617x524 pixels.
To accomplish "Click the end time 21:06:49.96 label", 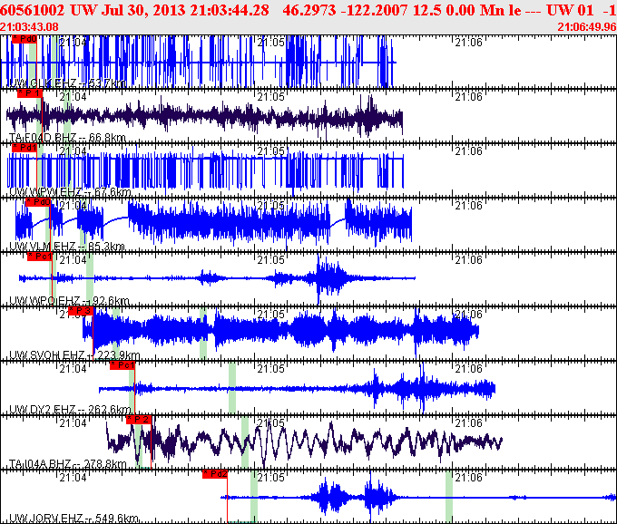I will coord(584,27).
